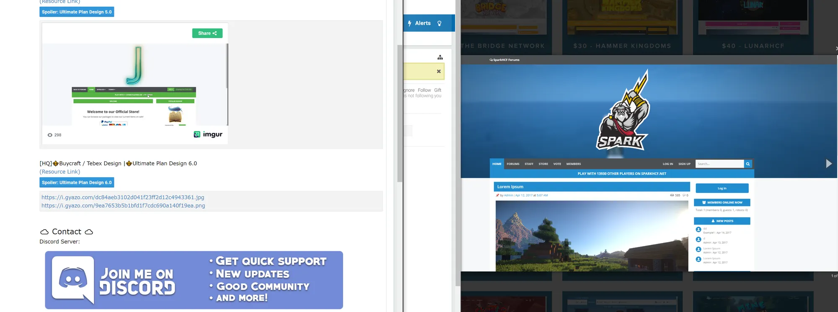The height and width of the screenshot is (312, 838).
Task: Open the gyazo .png image link
Action: pyautogui.click(x=123, y=206)
